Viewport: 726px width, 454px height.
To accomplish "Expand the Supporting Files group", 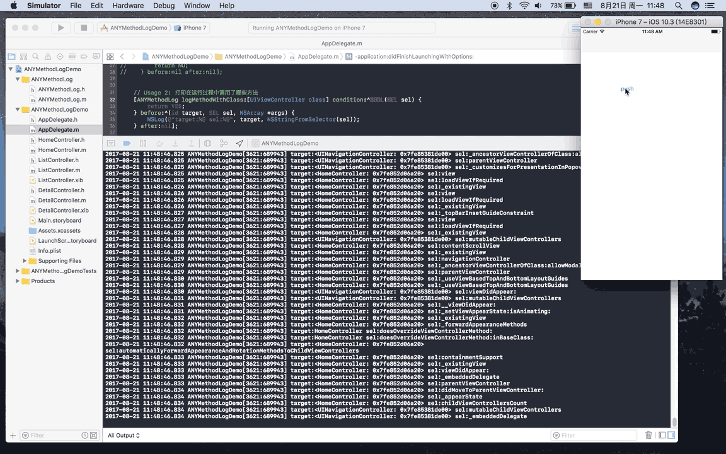I will [x=25, y=261].
